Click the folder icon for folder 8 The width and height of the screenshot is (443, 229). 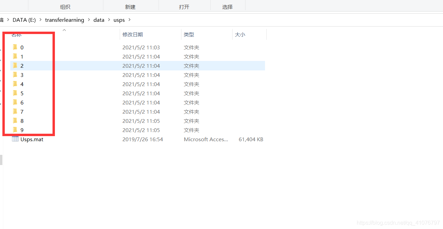[x=15, y=120]
